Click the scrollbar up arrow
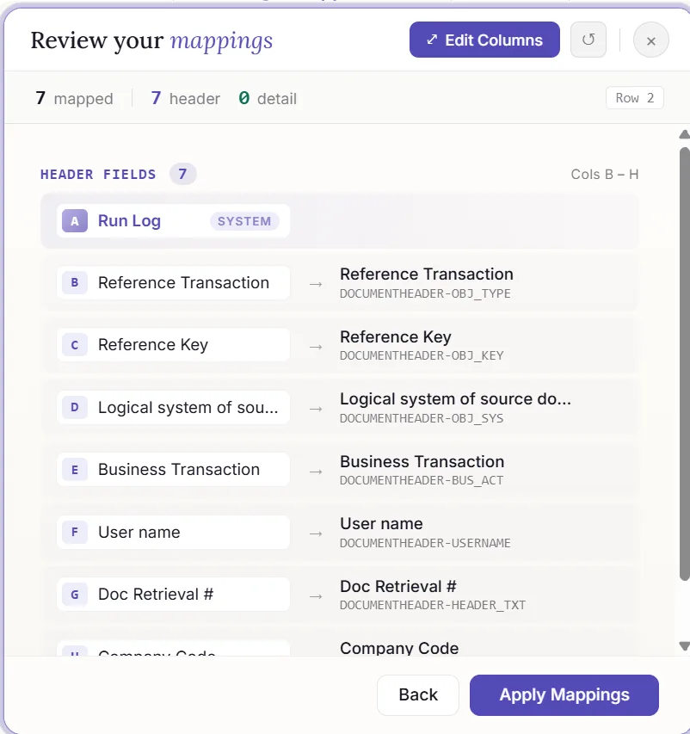This screenshot has width=690, height=734. tap(684, 135)
